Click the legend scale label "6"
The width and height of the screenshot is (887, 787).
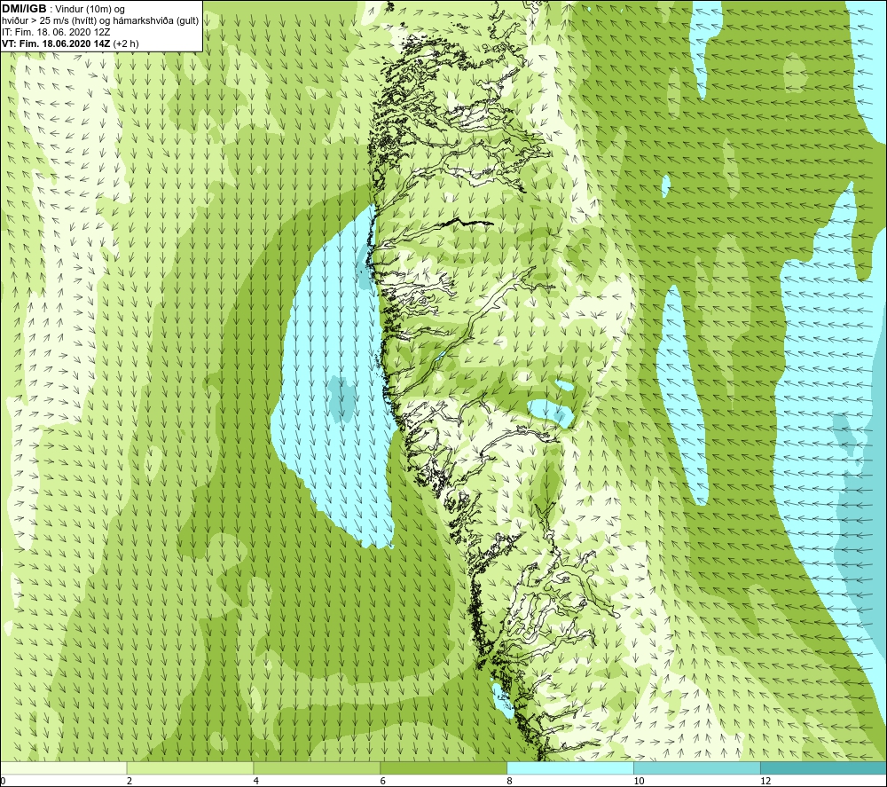point(383,782)
